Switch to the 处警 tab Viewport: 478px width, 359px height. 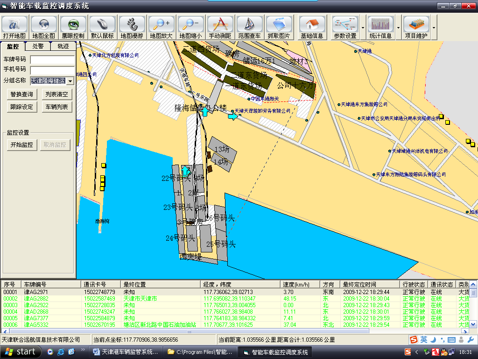point(38,46)
